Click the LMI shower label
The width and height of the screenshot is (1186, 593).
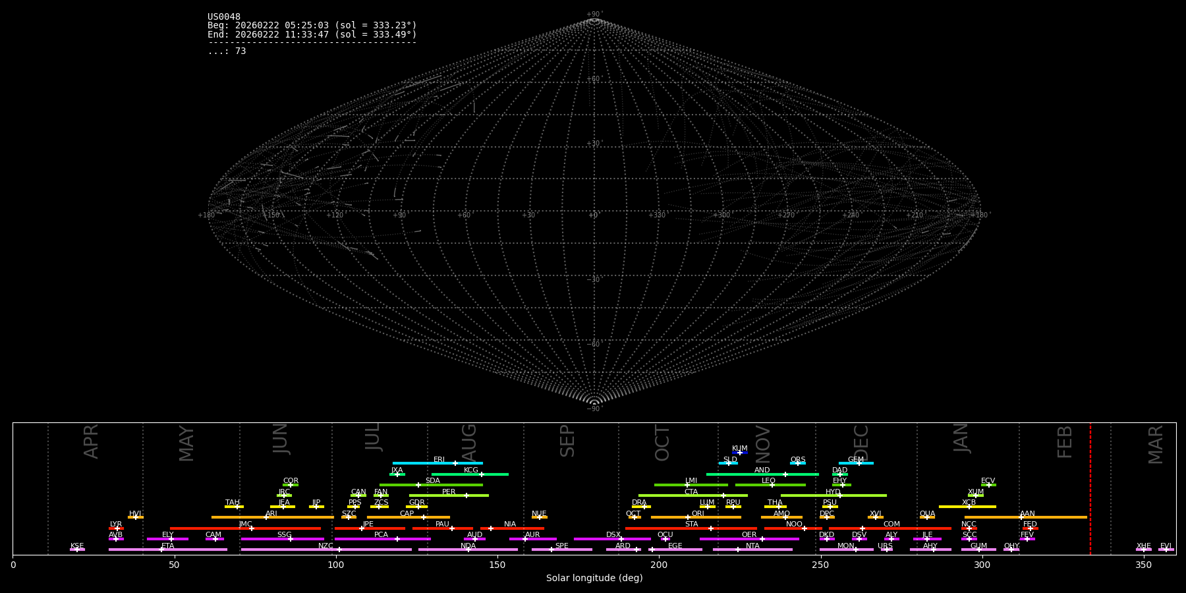coord(691,481)
